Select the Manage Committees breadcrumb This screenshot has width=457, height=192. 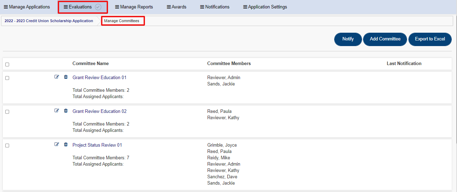(x=122, y=21)
